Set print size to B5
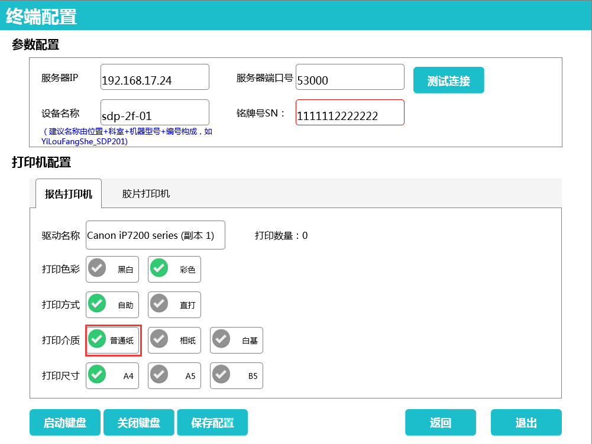 point(237,375)
